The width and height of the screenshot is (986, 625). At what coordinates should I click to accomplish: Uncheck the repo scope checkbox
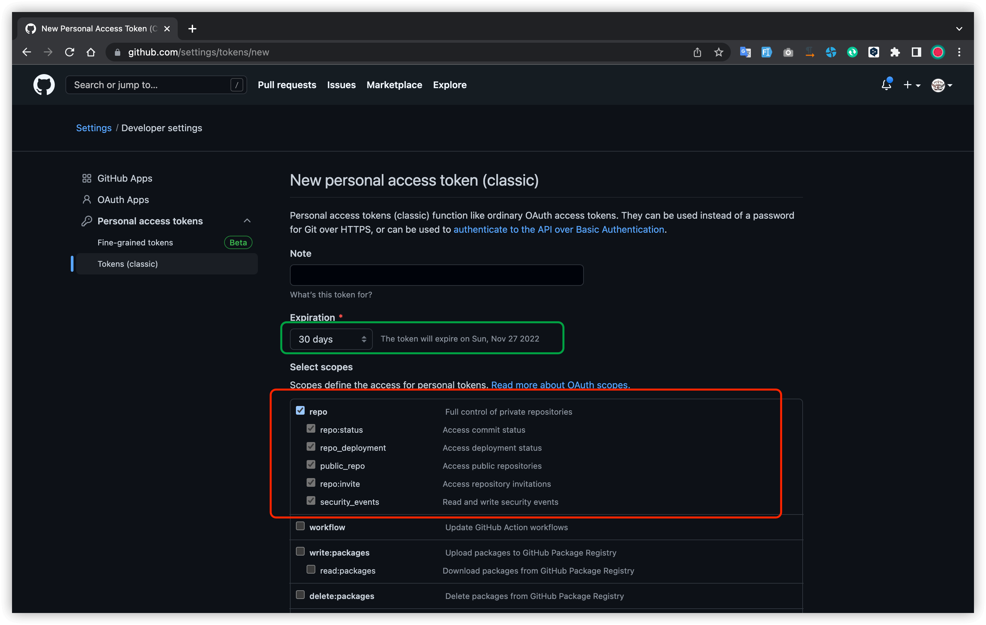[x=300, y=411]
